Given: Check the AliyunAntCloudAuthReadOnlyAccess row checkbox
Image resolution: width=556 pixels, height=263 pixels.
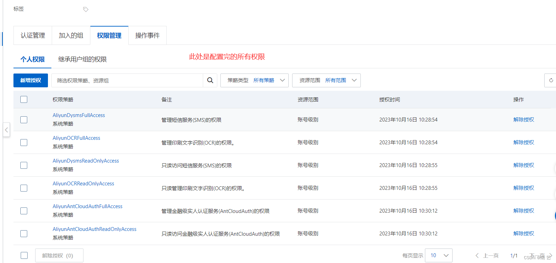Looking at the screenshot, I should (x=24, y=234).
